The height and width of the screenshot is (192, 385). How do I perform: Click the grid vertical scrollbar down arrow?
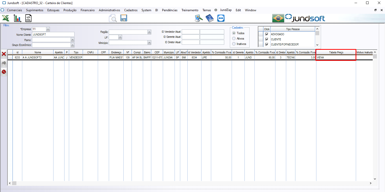click(x=375, y=179)
